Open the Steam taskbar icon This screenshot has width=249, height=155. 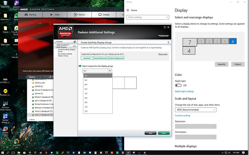click(41, 153)
